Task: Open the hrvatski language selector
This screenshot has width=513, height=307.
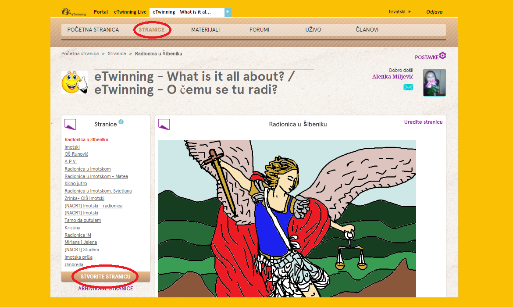Action: [399, 12]
